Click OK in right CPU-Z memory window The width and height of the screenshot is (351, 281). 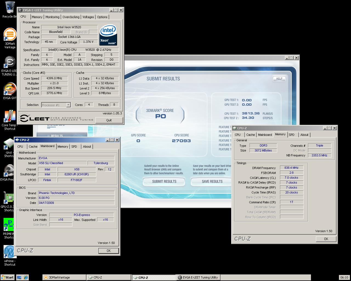coord(326,239)
